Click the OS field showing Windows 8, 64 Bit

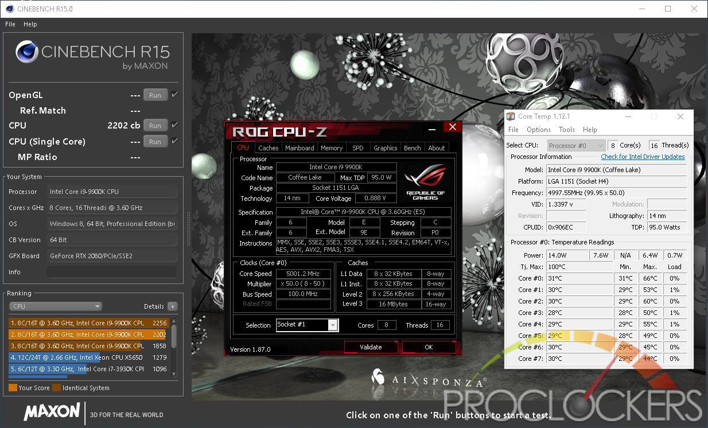point(112,224)
